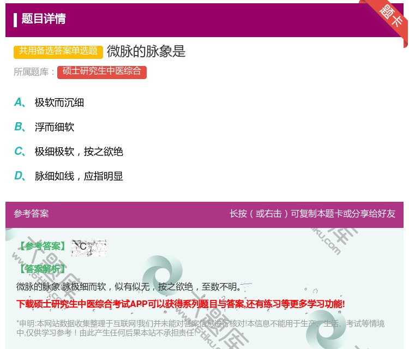Image resolution: width=409 pixels, height=349 pixels.
Task: Click the 【参考答案】 green label
Action: (43, 246)
